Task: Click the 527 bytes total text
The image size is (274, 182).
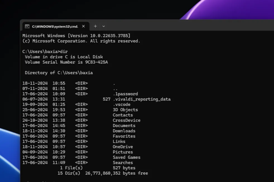Action: coord(124,168)
